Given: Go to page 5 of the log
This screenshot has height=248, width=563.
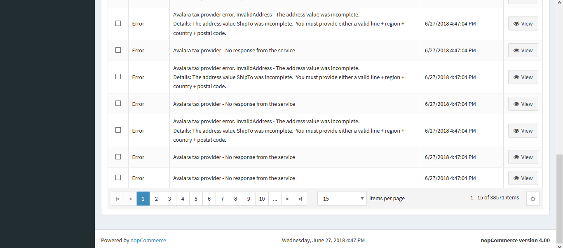Looking at the screenshot, I should (x=196, y=199).
